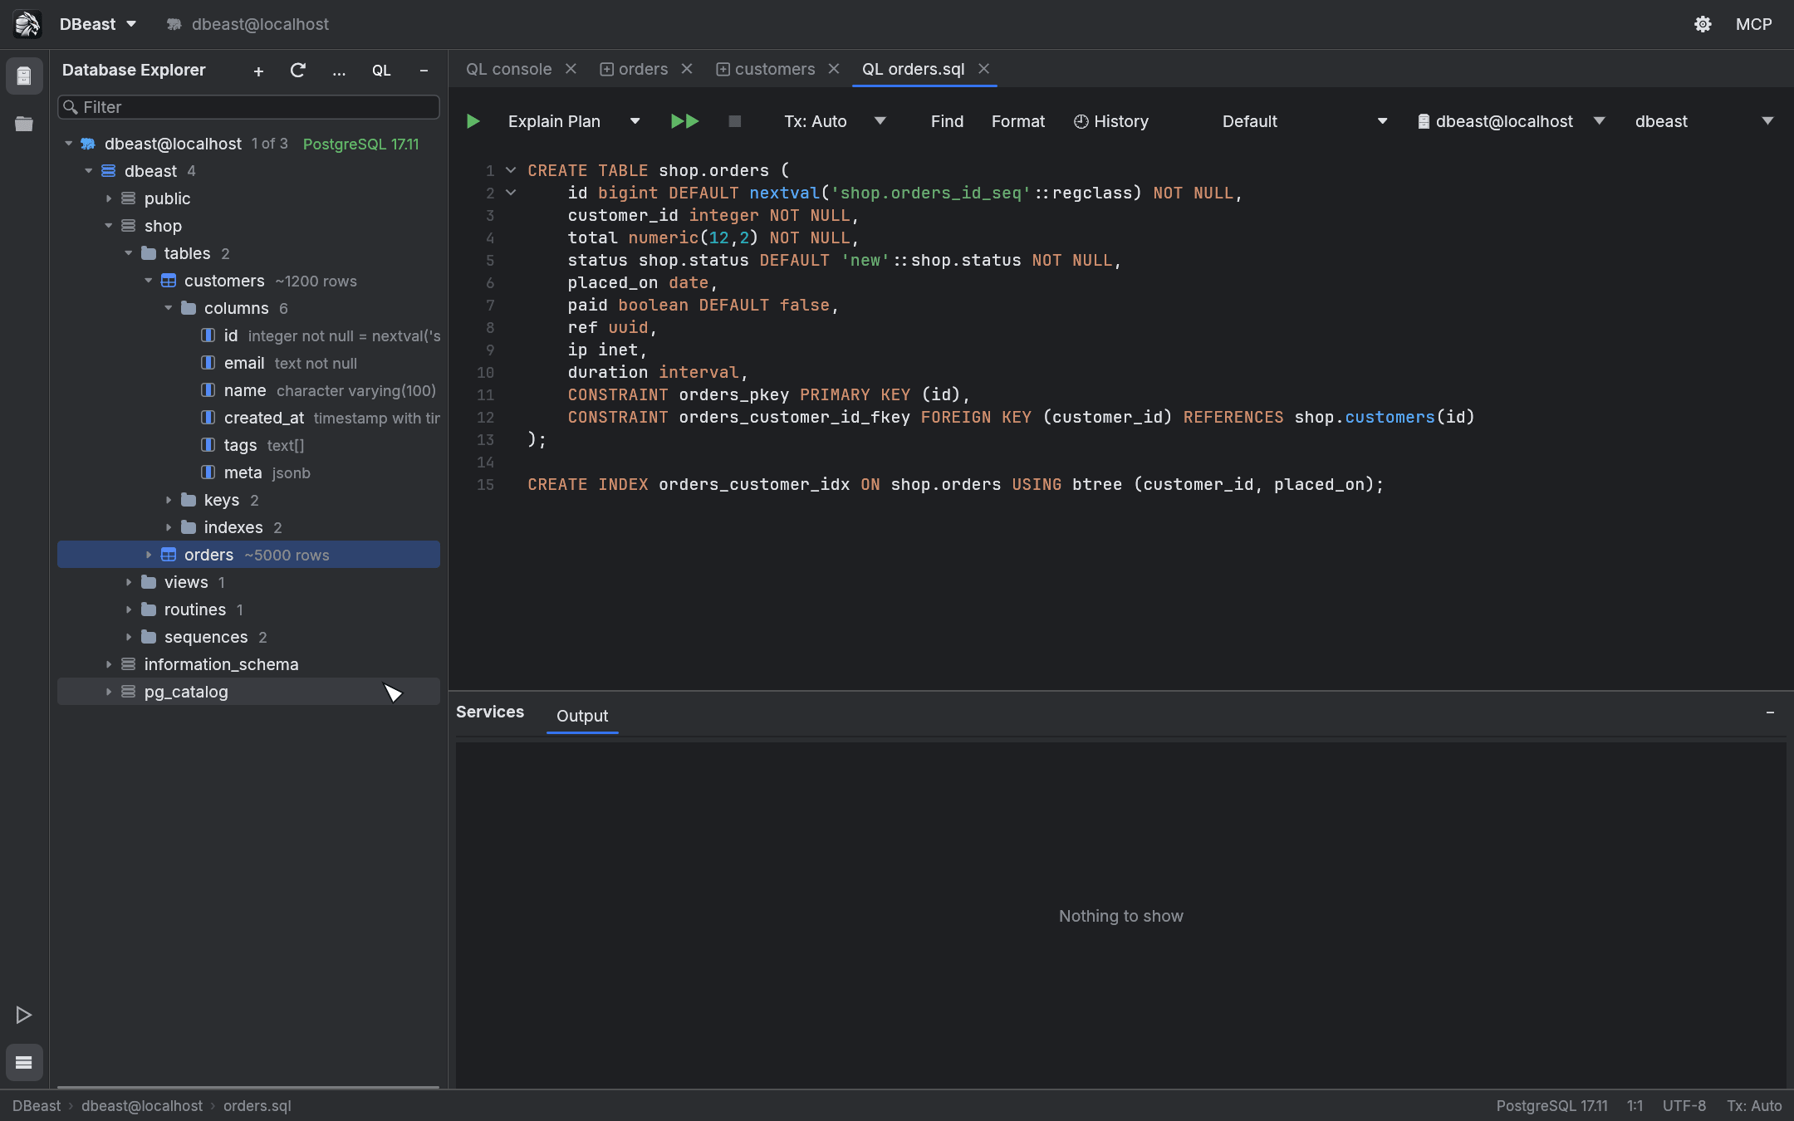Click the services list icon in left sidebar bottom

24,1062
